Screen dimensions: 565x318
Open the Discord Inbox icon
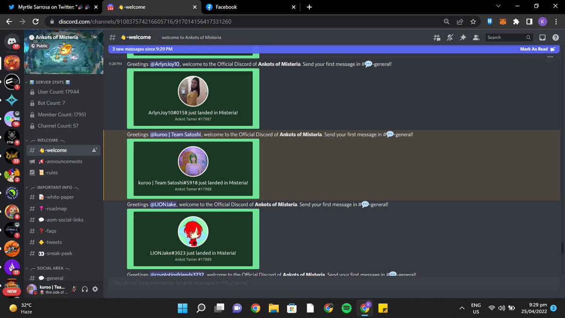(542, 37)
